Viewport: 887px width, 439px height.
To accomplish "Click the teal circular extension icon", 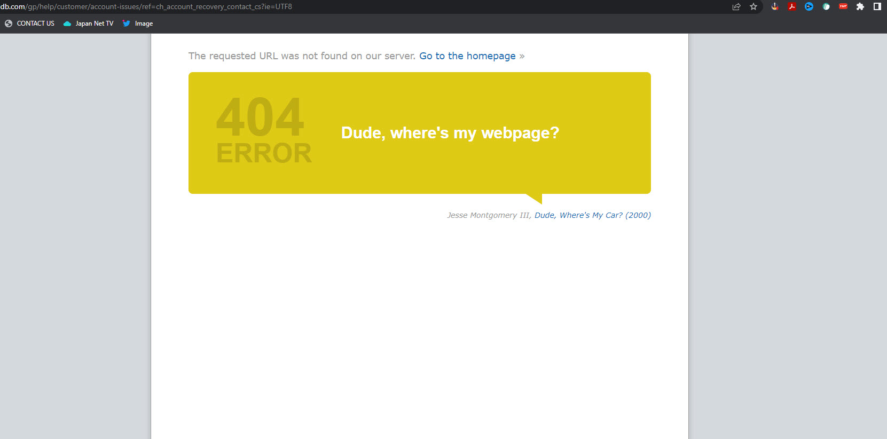I will 826,7.
